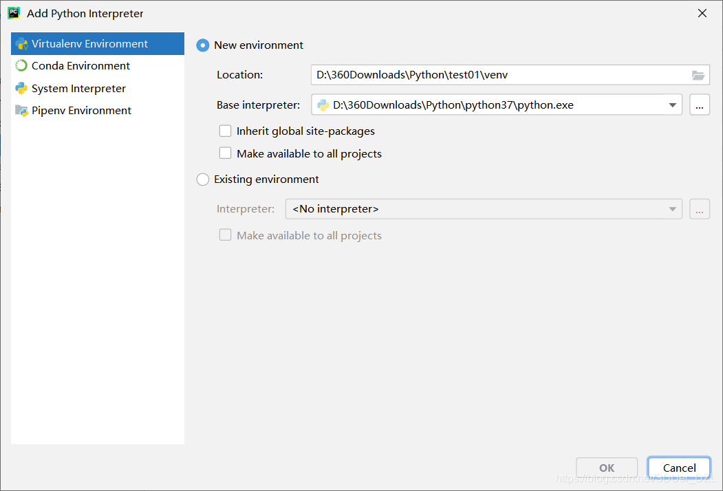This screenshot has height=491, width=723.
Task: Click Python icon inside Base interpreter combo
Action: pos(323,105)
